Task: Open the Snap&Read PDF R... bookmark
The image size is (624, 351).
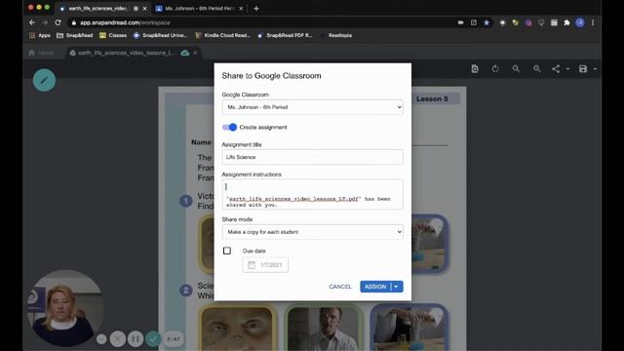Action: coord(284,35)
